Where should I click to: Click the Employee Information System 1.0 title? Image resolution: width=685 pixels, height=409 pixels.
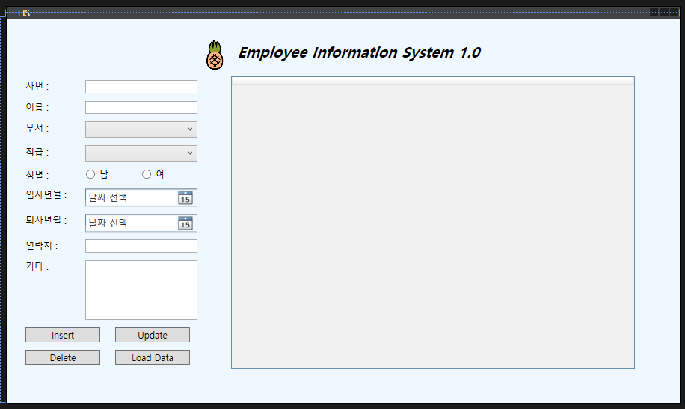359,52
